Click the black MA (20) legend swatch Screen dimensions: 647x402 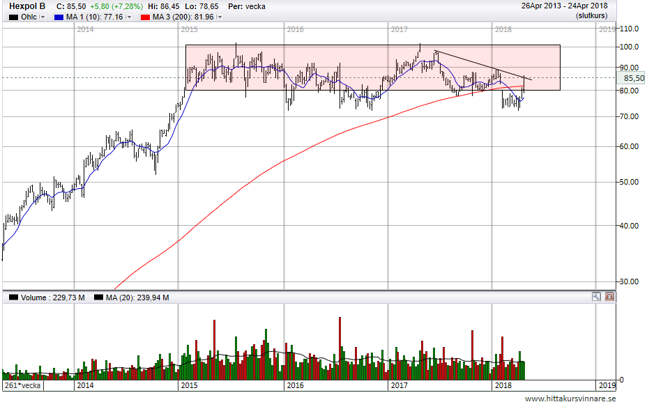tap(98, 297)
